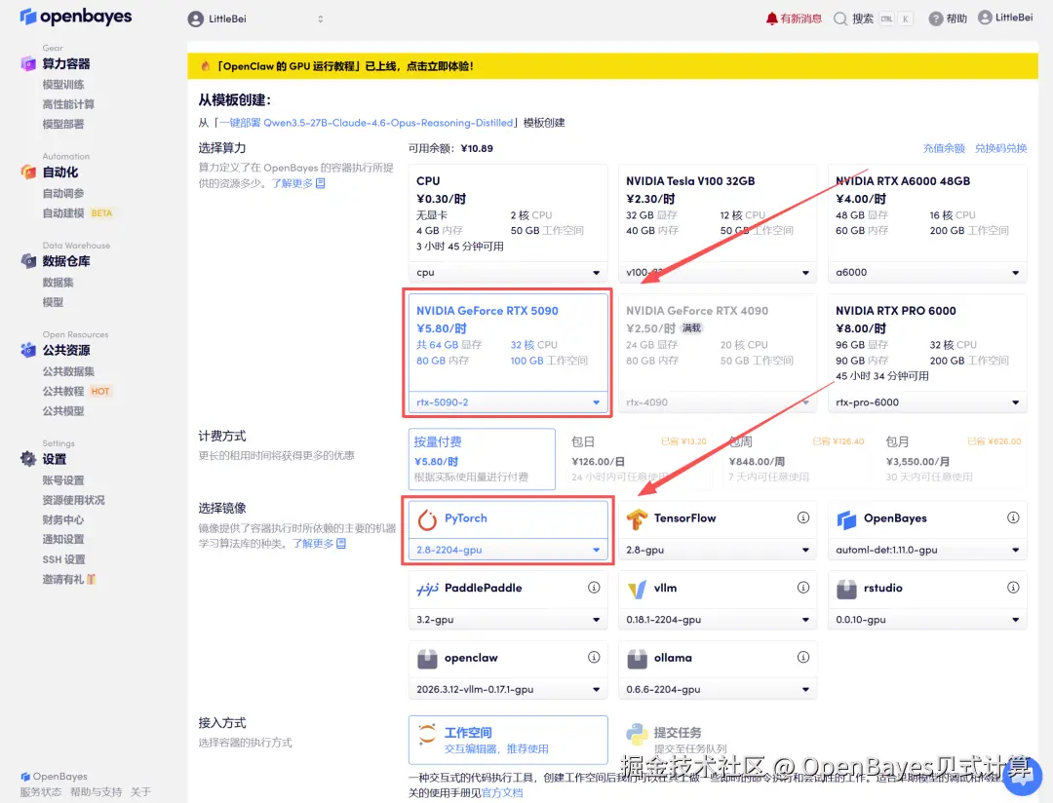Click the 算力容器 Gear sidebar icon
1053x803 pixels.
coord(28,63)
